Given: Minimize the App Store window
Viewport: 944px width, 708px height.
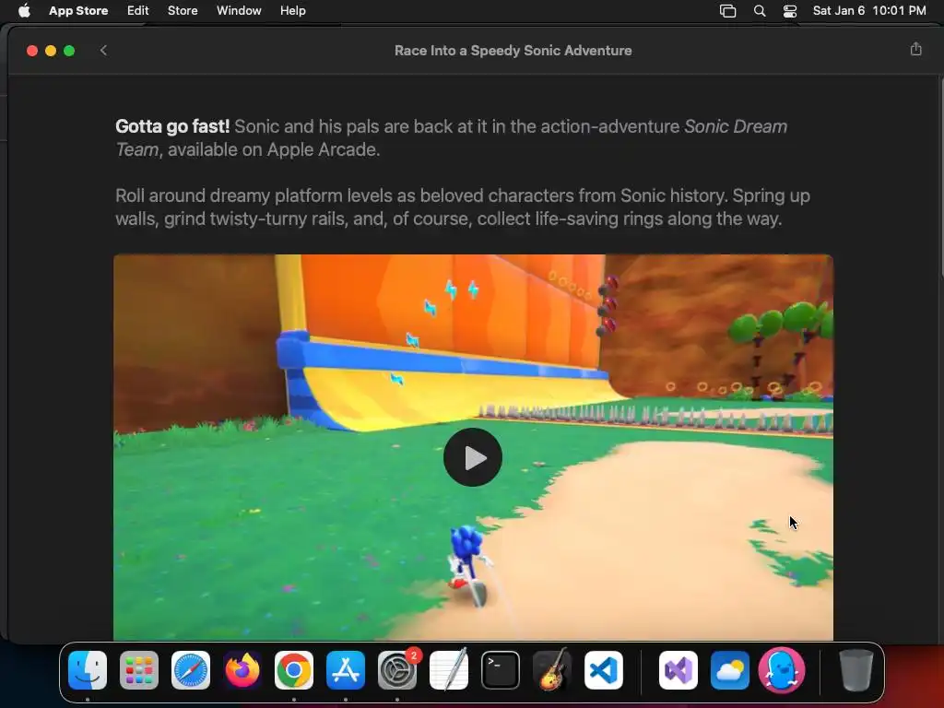Looking at the screenshot, I should 51,51.
